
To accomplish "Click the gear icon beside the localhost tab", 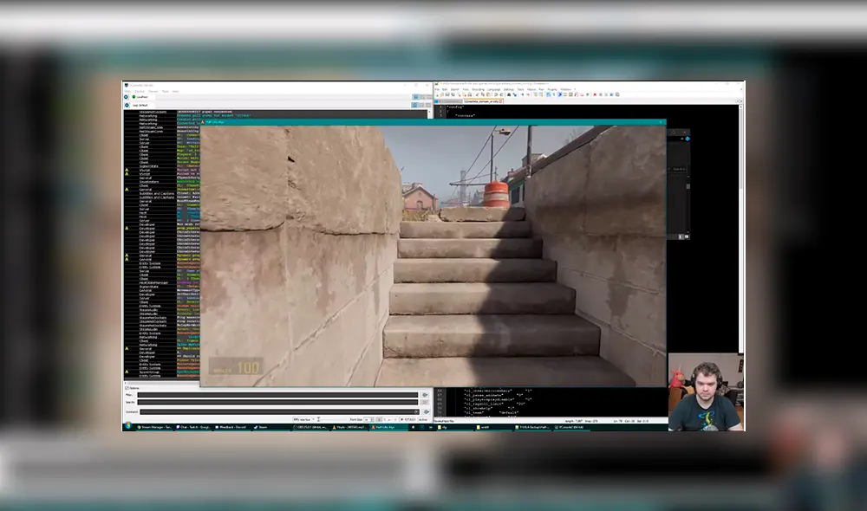I will coord(127,96).
